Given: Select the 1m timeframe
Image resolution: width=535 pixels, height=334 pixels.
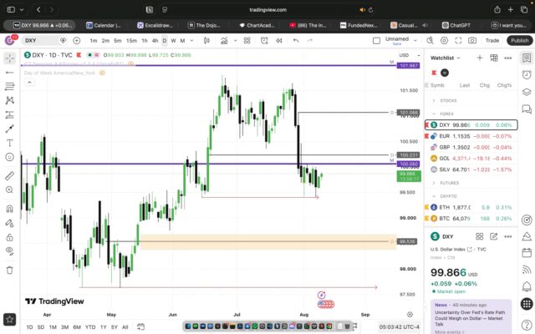Looking at the screenshot, I should tap(94, 41).
